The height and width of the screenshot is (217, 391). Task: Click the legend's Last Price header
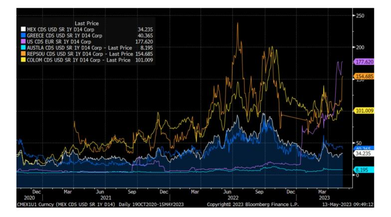click(87, 23)
